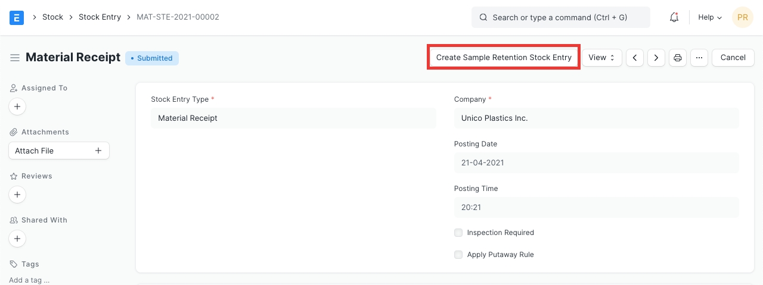Add an assignee with plus button
763x285 pixels.
click(x=17, y=107)
